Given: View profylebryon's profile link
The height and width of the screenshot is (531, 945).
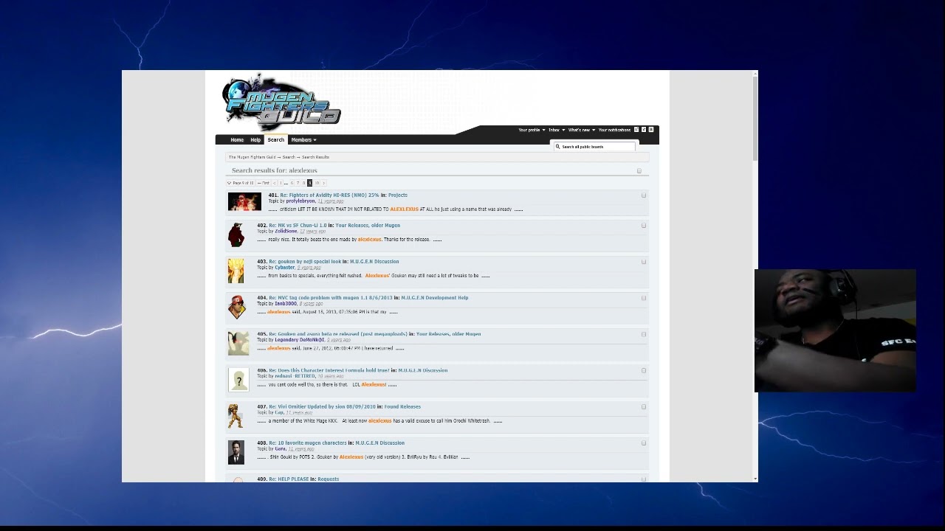Looking at the screenshot, I should 300,201.
